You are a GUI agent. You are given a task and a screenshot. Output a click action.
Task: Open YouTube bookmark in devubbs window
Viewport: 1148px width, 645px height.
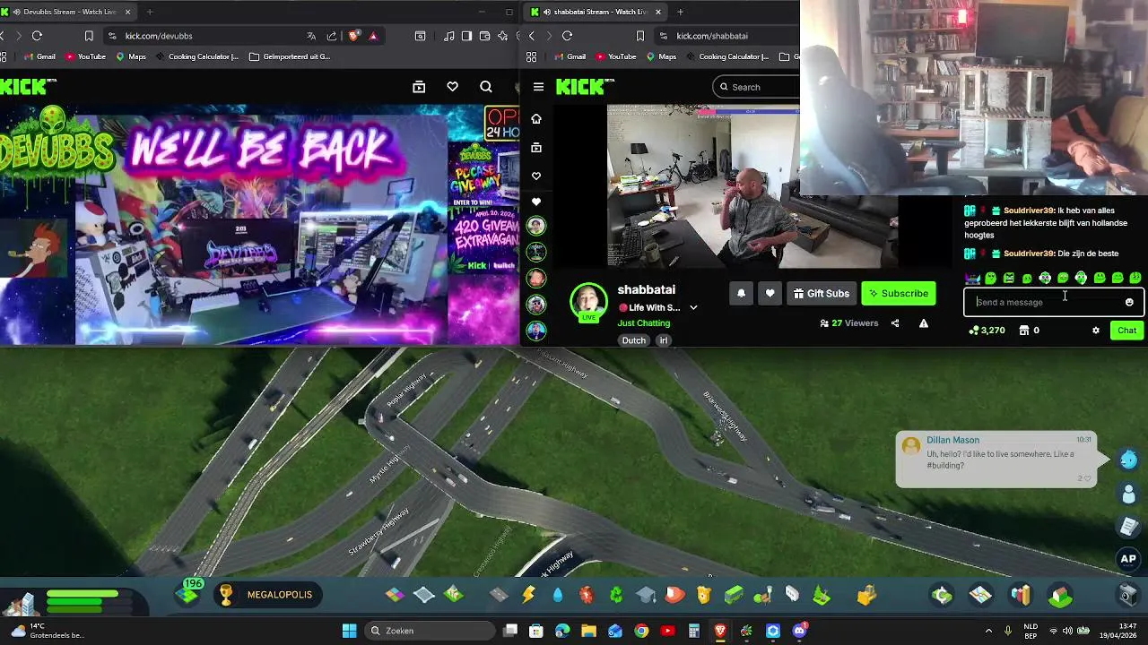click(x=85, y=56)
